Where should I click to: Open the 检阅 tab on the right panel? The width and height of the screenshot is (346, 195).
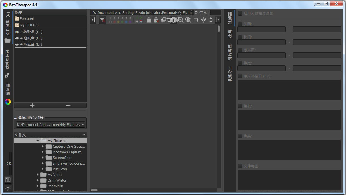tap(230, 34)
